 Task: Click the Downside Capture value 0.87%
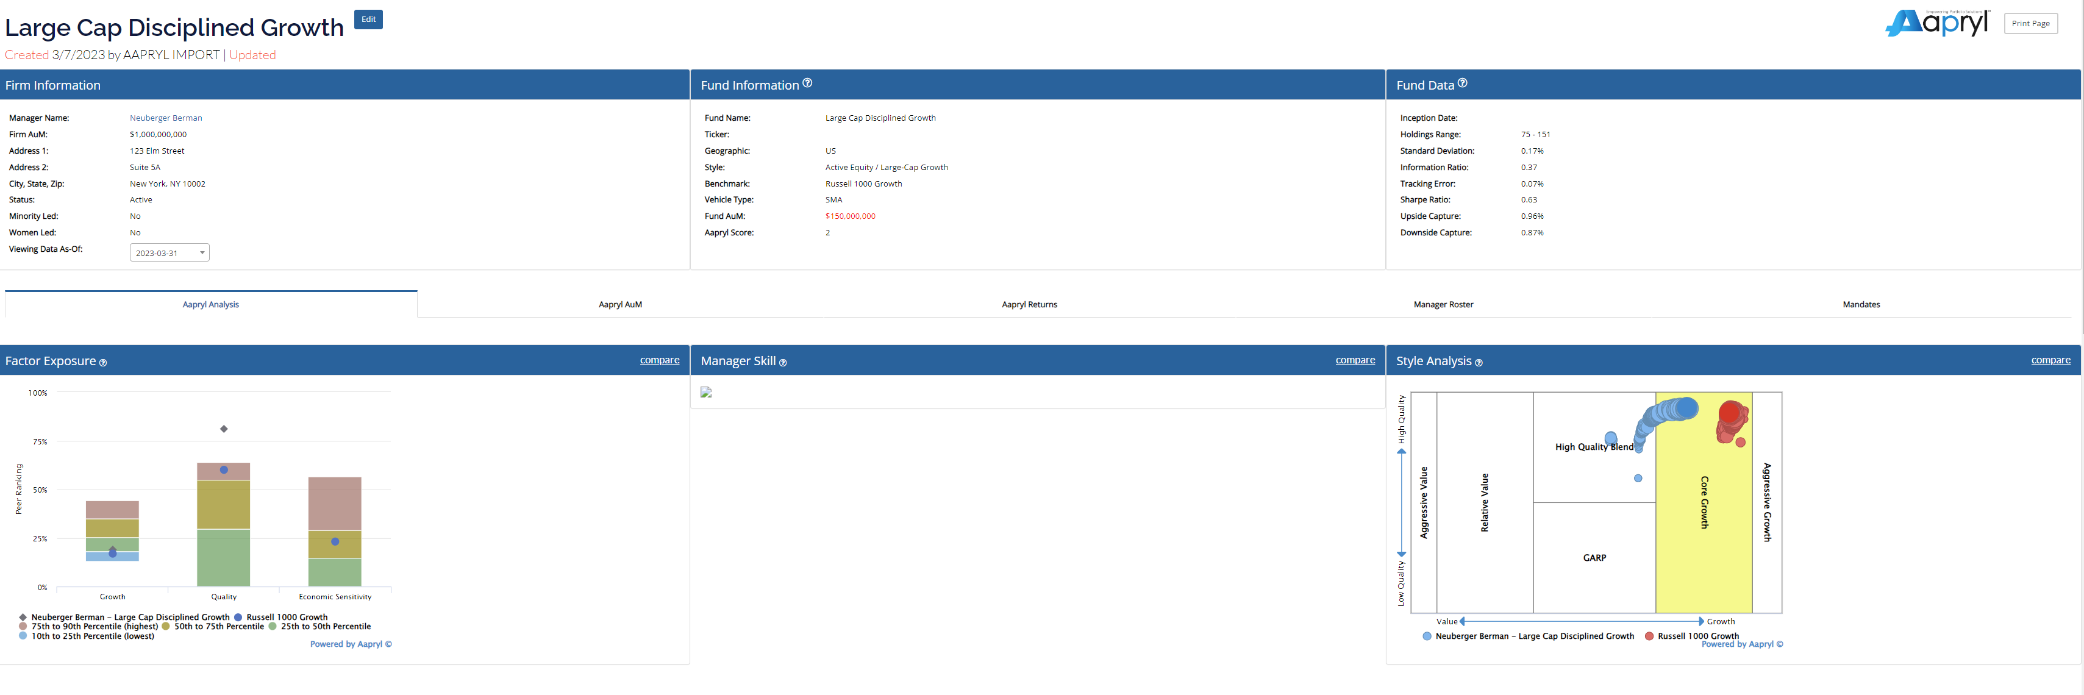[x=1532, y=232]
